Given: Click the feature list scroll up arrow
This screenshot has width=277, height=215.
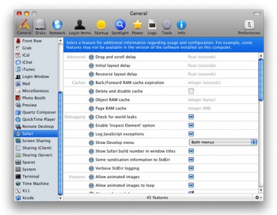Looking at the screenshot, I should [x=261, y=55].
